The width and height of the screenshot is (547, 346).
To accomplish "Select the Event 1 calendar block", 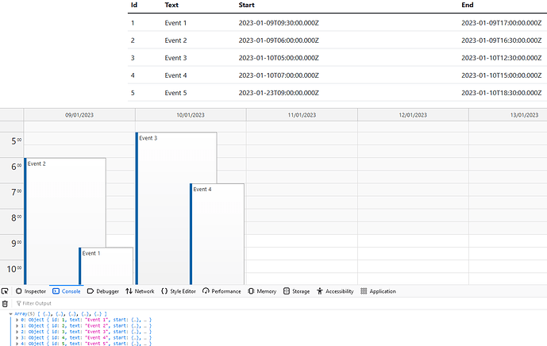I will [x=106, y=266].
